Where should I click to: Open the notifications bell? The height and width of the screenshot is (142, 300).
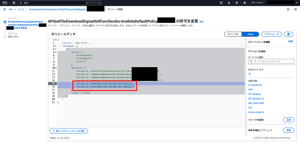click(229, 3)
